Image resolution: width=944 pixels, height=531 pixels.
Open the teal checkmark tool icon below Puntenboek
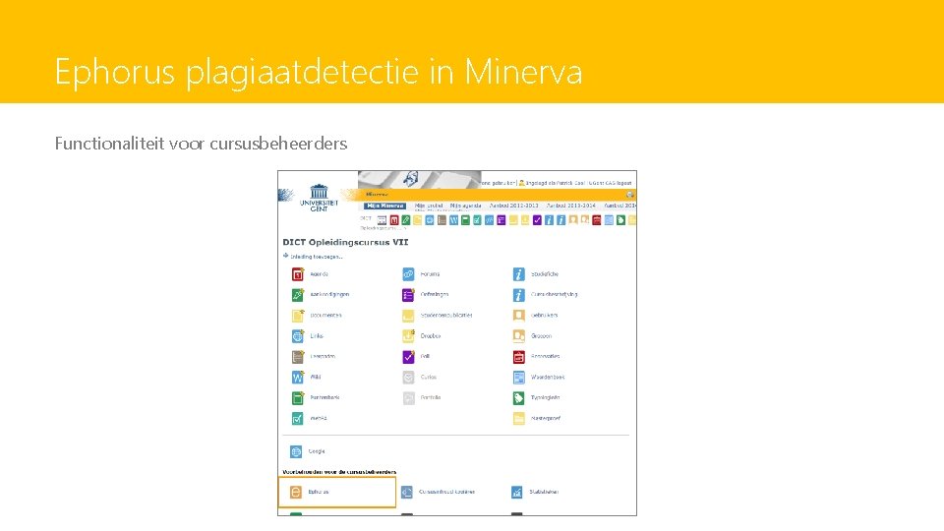pos(297,419)
